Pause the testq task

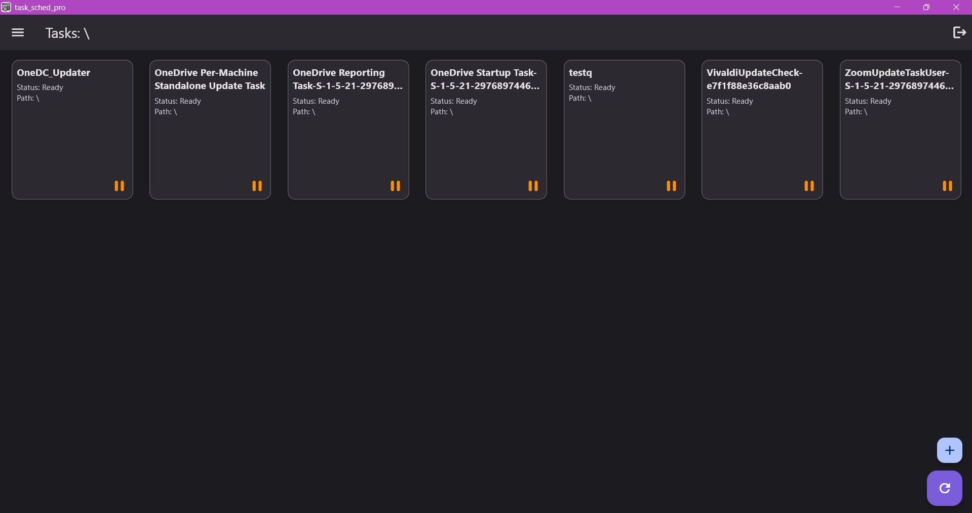(x=672, y=186)
